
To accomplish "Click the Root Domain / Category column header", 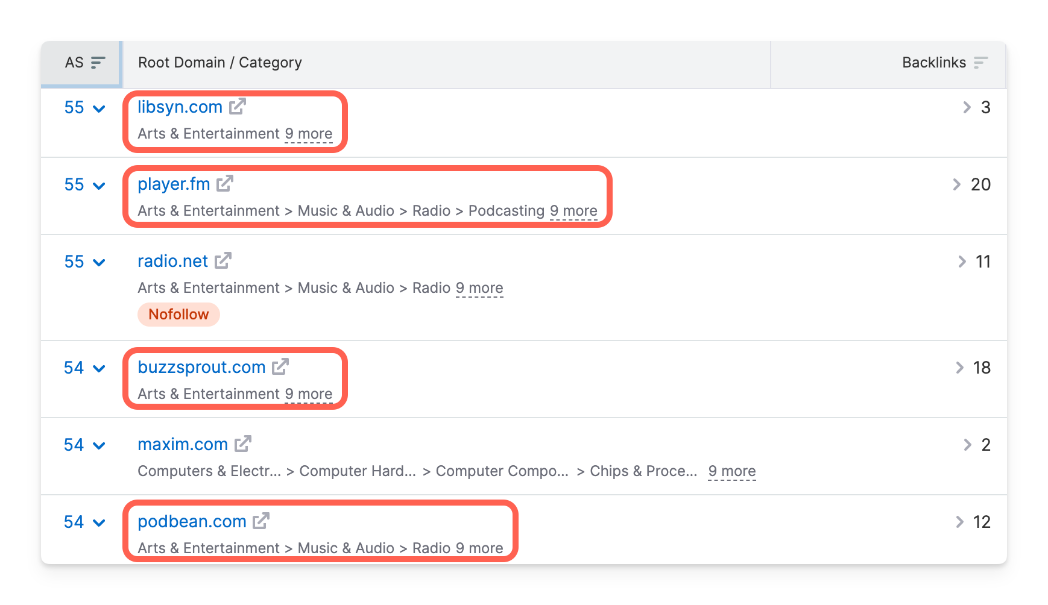I will [219, 62].
